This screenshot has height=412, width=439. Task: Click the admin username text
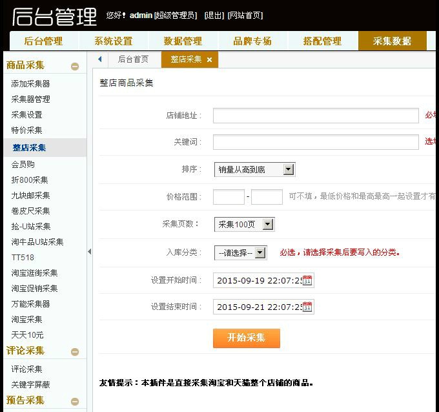(141, 15)
